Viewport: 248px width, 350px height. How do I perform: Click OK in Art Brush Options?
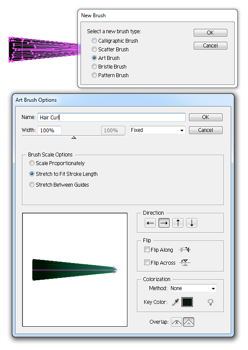click(x=206, y=117)
